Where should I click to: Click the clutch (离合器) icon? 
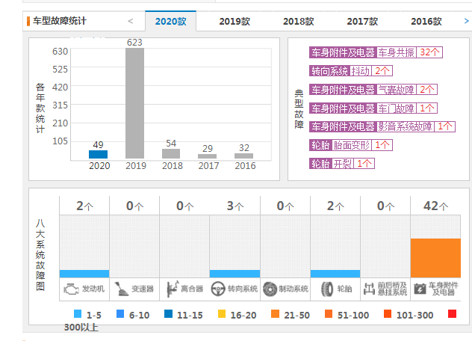[173, 289]
